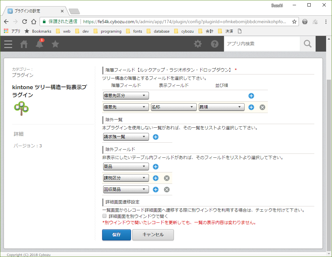Open the kintone hamburger menu
The height and width of the screenshot is (257, 332).
click(x=8, y=44)
